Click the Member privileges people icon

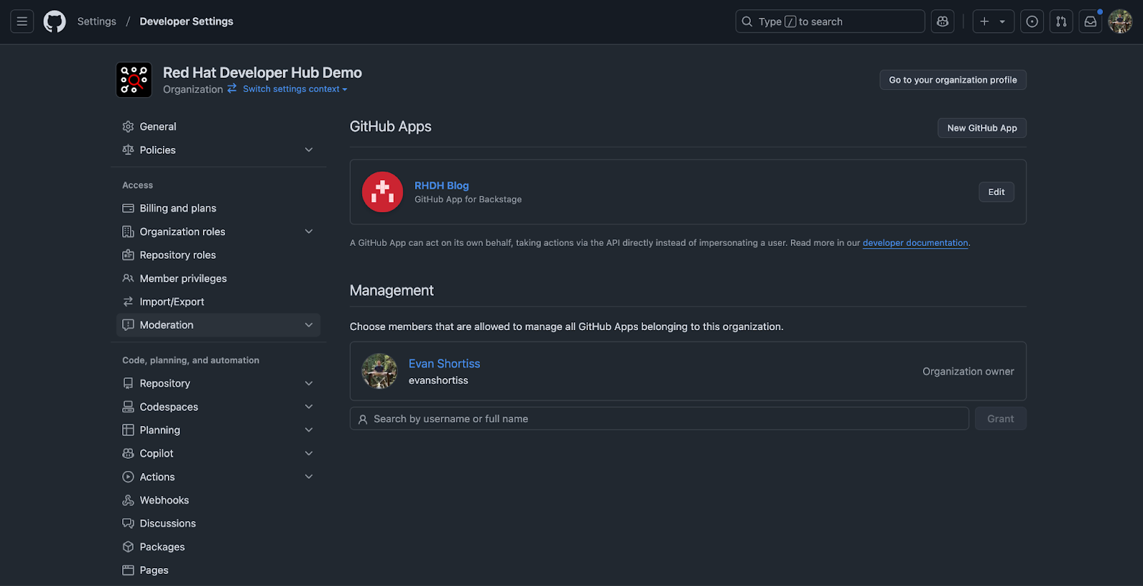point(128,278)
